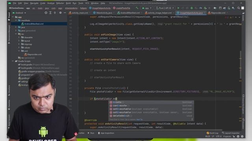Choose deleteOnExit() from autocomplete popup
Screen dimensions: 252x141
151,116
